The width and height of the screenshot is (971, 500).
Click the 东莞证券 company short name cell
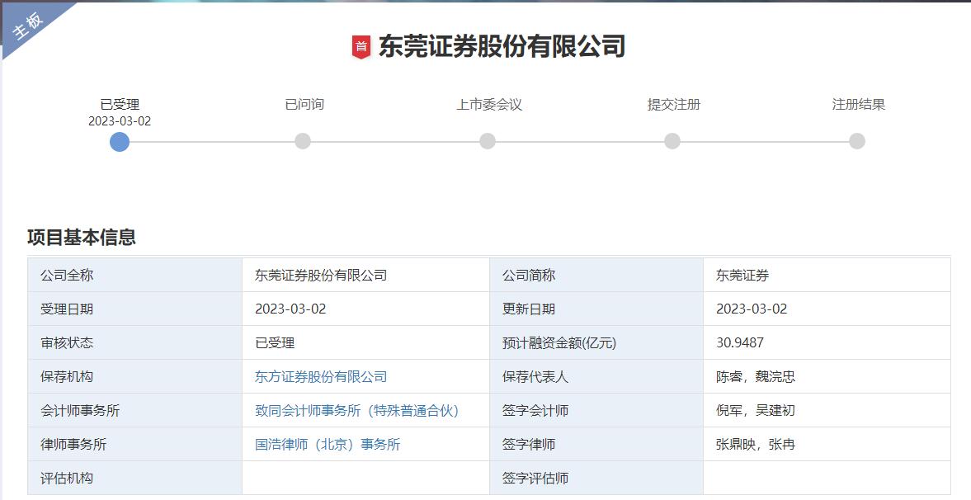pos(742,276)
